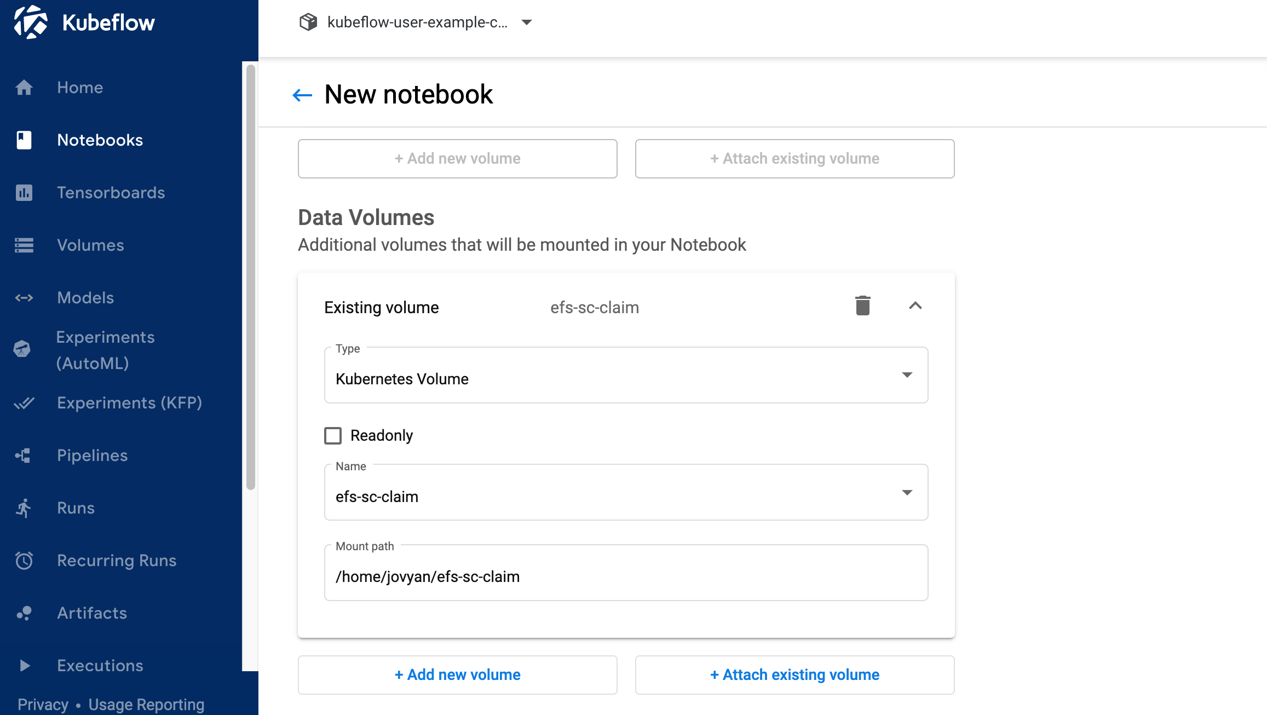Delete the efs-sc-claim existing volume
The width and height of the screenshot is (1267, 715).
pos(862,305)
